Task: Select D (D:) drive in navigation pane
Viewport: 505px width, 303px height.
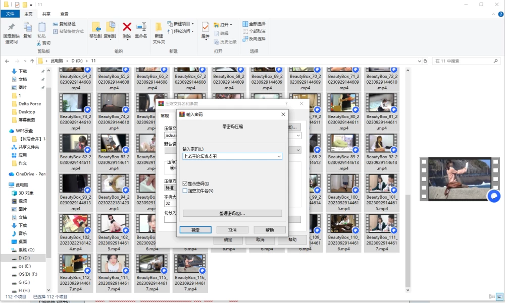Action: coord(24,258)
